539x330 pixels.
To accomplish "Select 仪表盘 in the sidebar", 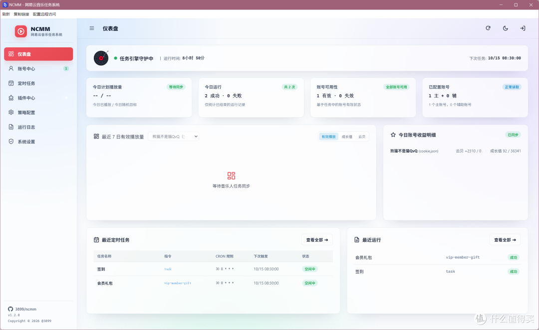I will point(38,54).
